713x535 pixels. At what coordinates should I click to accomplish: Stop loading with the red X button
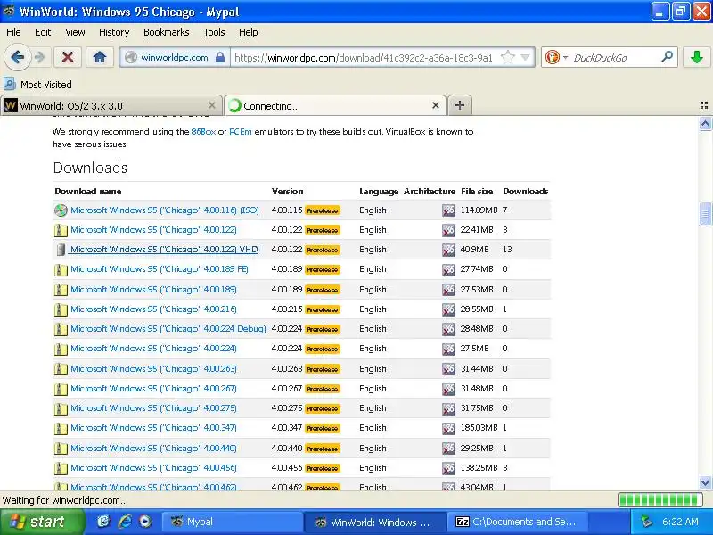[x=68, y=57]
